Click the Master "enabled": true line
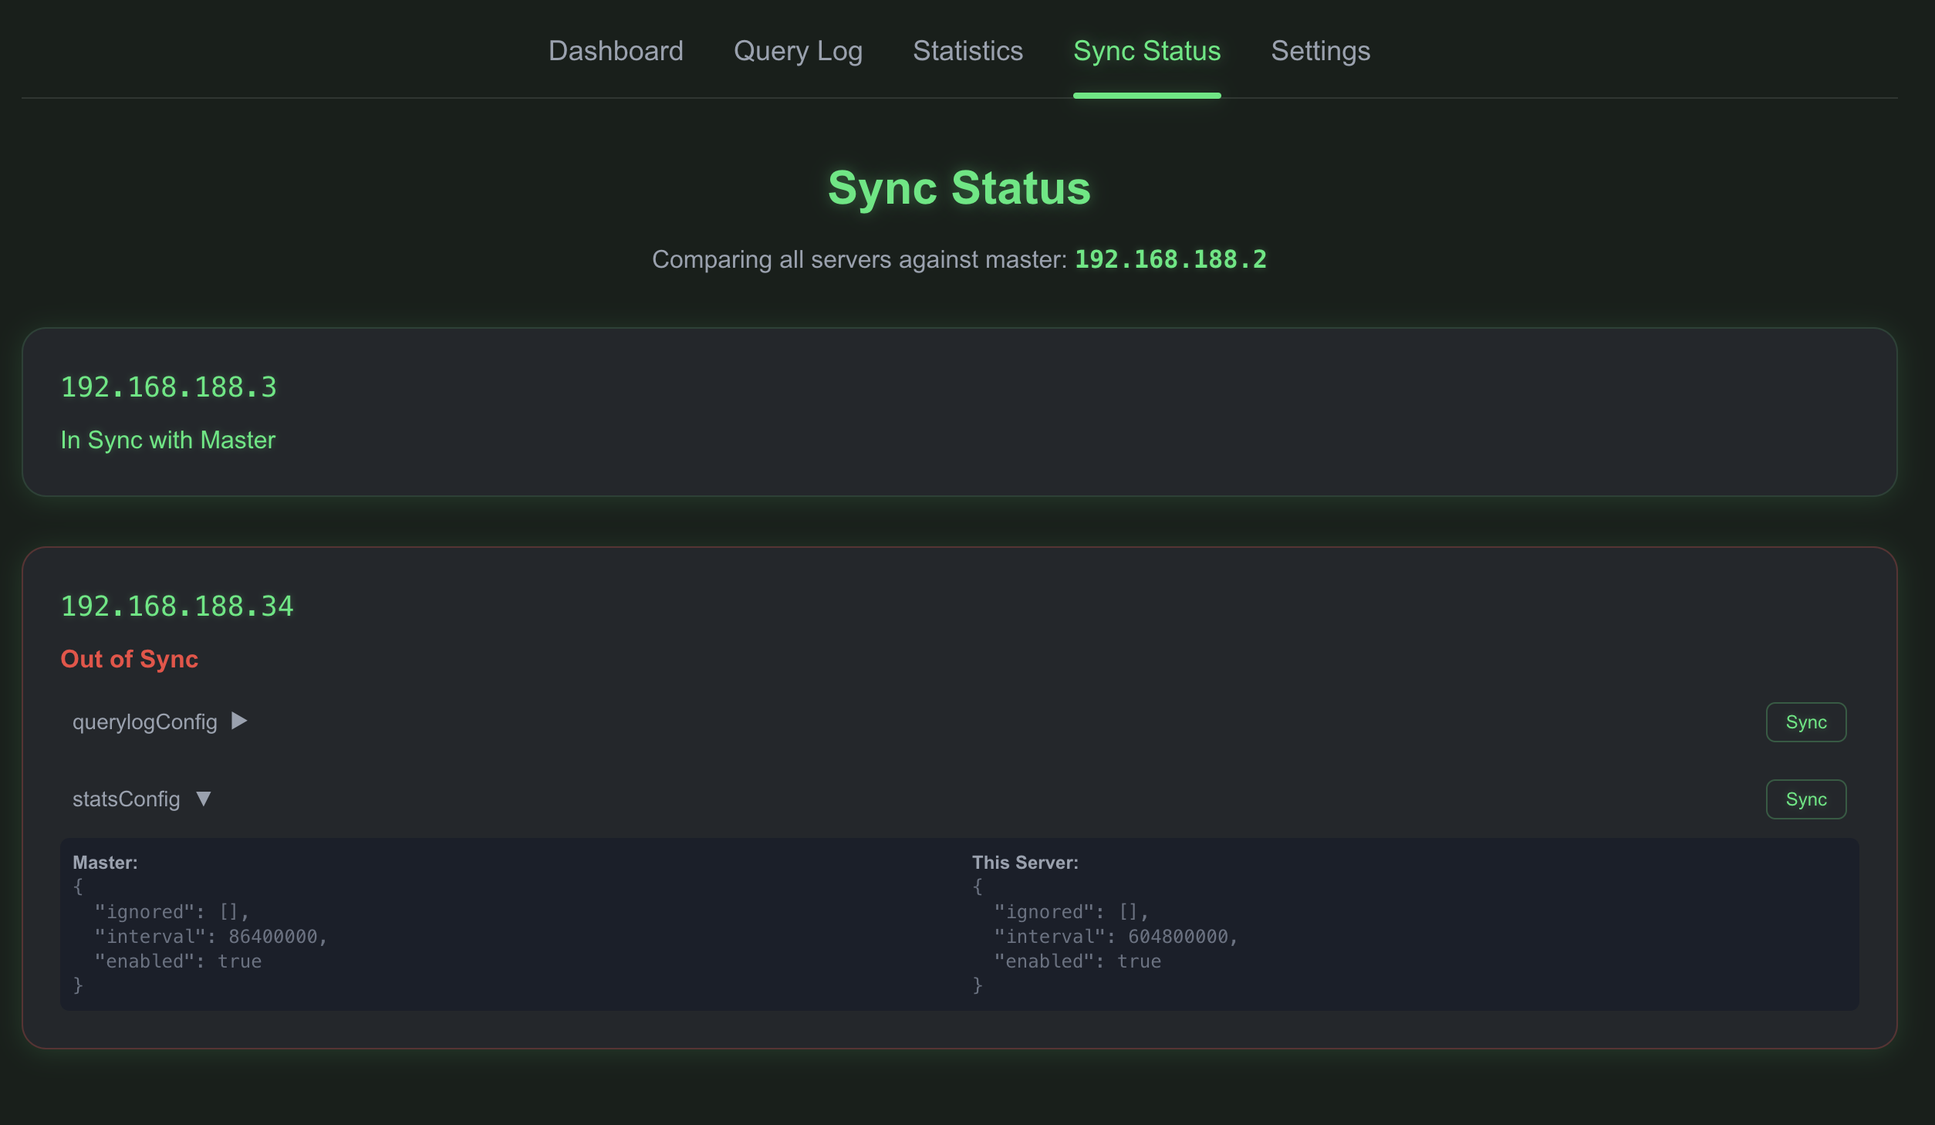The height and width of the screenshot is (1125, 1935). 177,961
